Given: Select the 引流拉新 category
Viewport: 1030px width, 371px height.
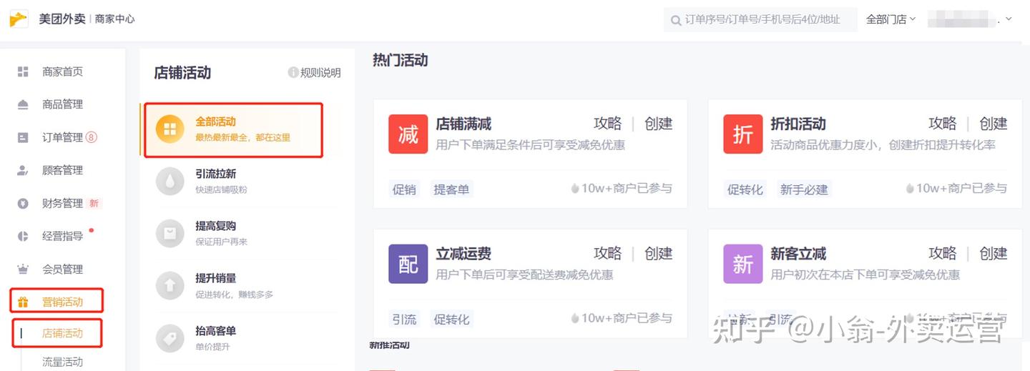Looking at the screenshot, I should 239,181.
